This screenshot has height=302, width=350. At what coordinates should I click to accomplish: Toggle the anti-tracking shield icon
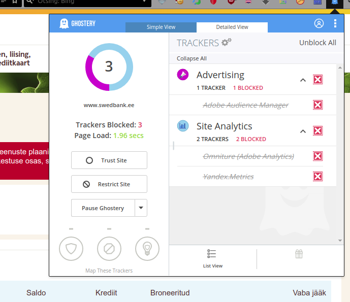click(x=71, y=249)
